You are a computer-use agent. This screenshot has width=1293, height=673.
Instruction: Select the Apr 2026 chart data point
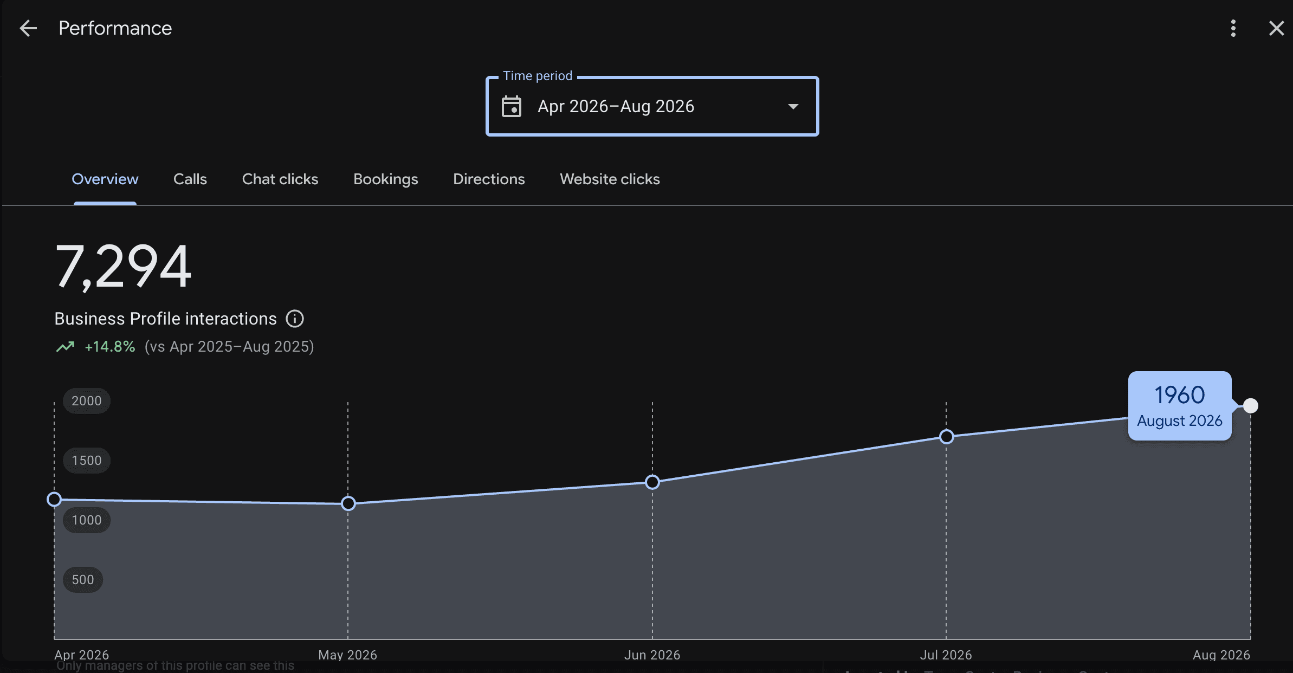click(x=54, y=499)
